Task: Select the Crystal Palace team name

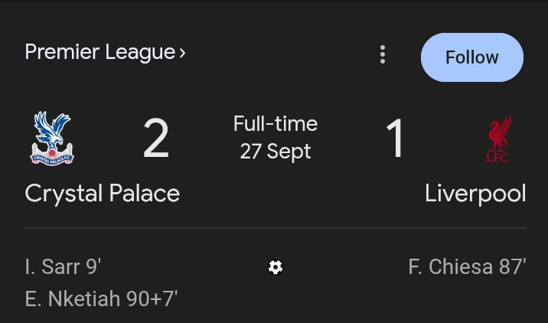Action: pyautogui.click(x=103, y=194)
